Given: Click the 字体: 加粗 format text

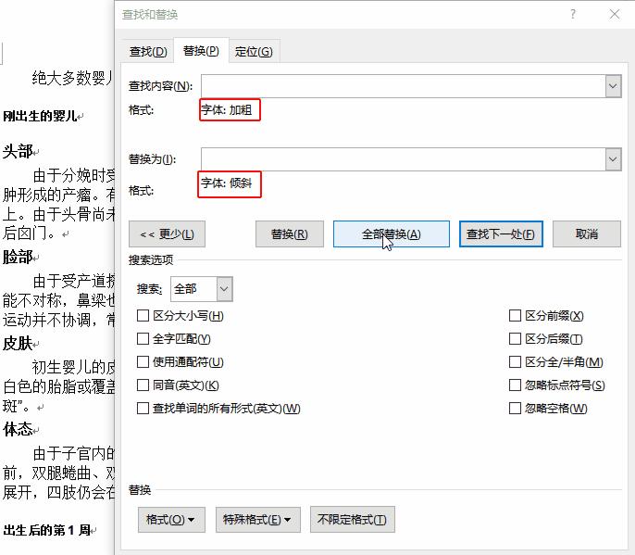Looking at the screenshot, I should [227, 110].
